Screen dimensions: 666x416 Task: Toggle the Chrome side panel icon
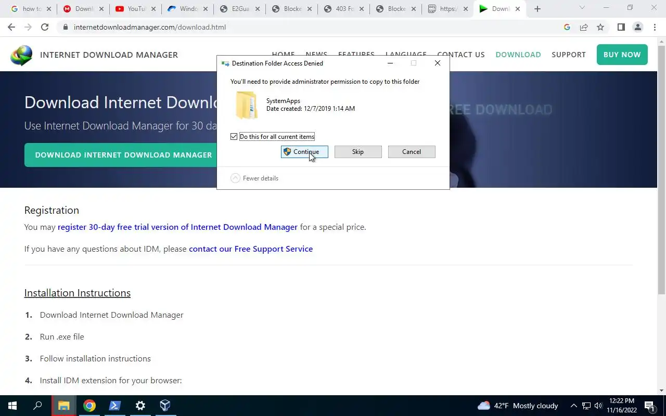621,27
